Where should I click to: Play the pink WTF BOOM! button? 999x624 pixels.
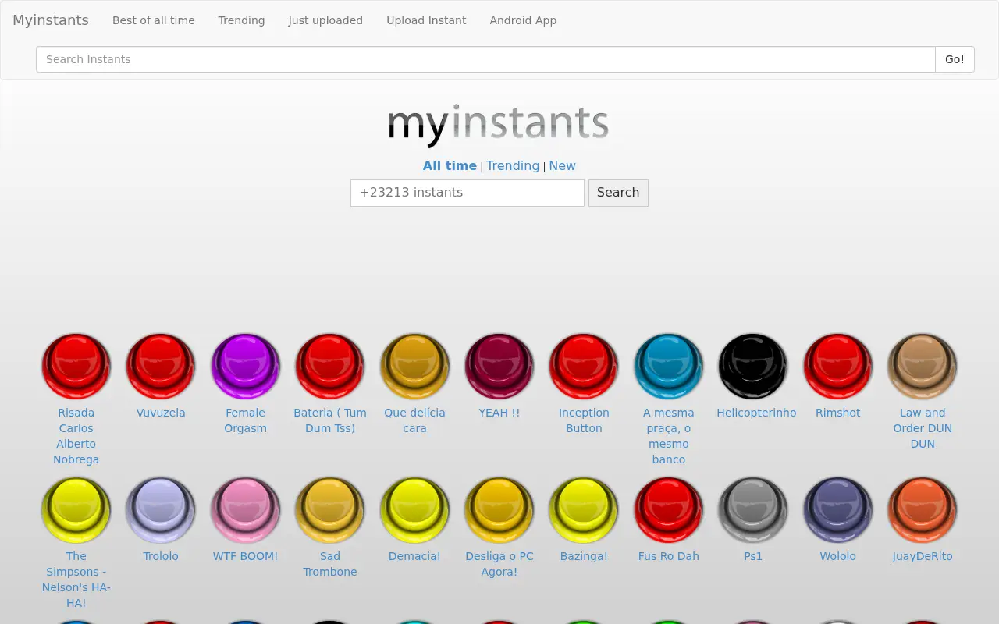pyautogui.click(x=246, y=509)
